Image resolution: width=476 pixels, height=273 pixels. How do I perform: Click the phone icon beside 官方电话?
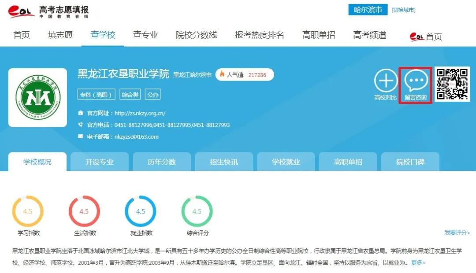click(81, 124)
